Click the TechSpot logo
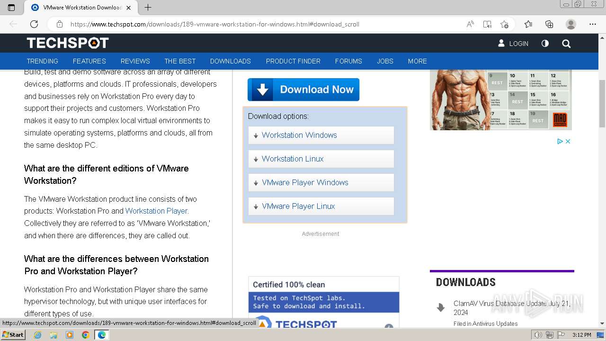606x341 pixels. [68, 43]
